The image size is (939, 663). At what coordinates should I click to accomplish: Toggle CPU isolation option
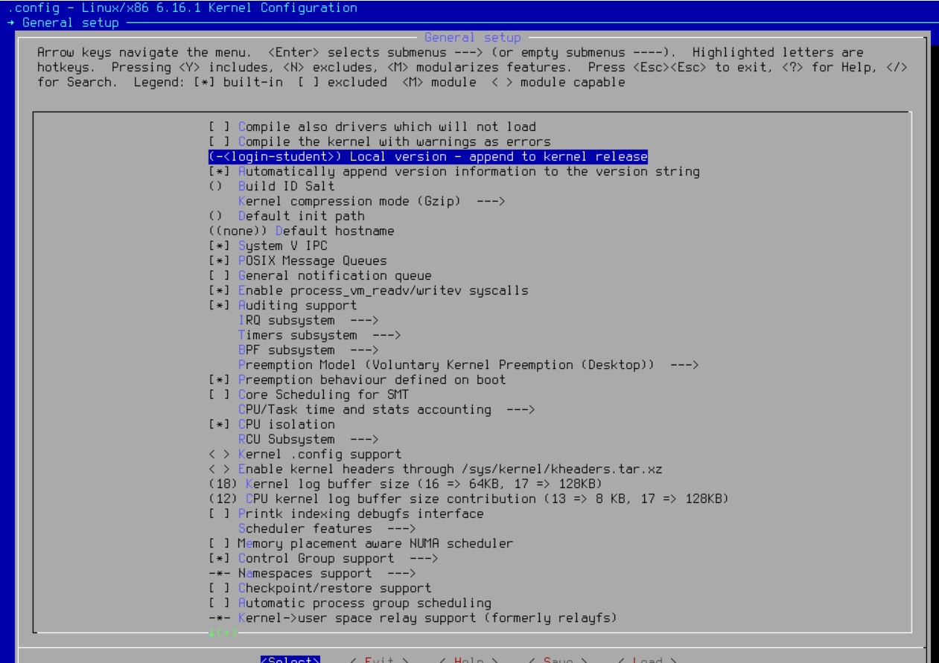click(272, 424)
